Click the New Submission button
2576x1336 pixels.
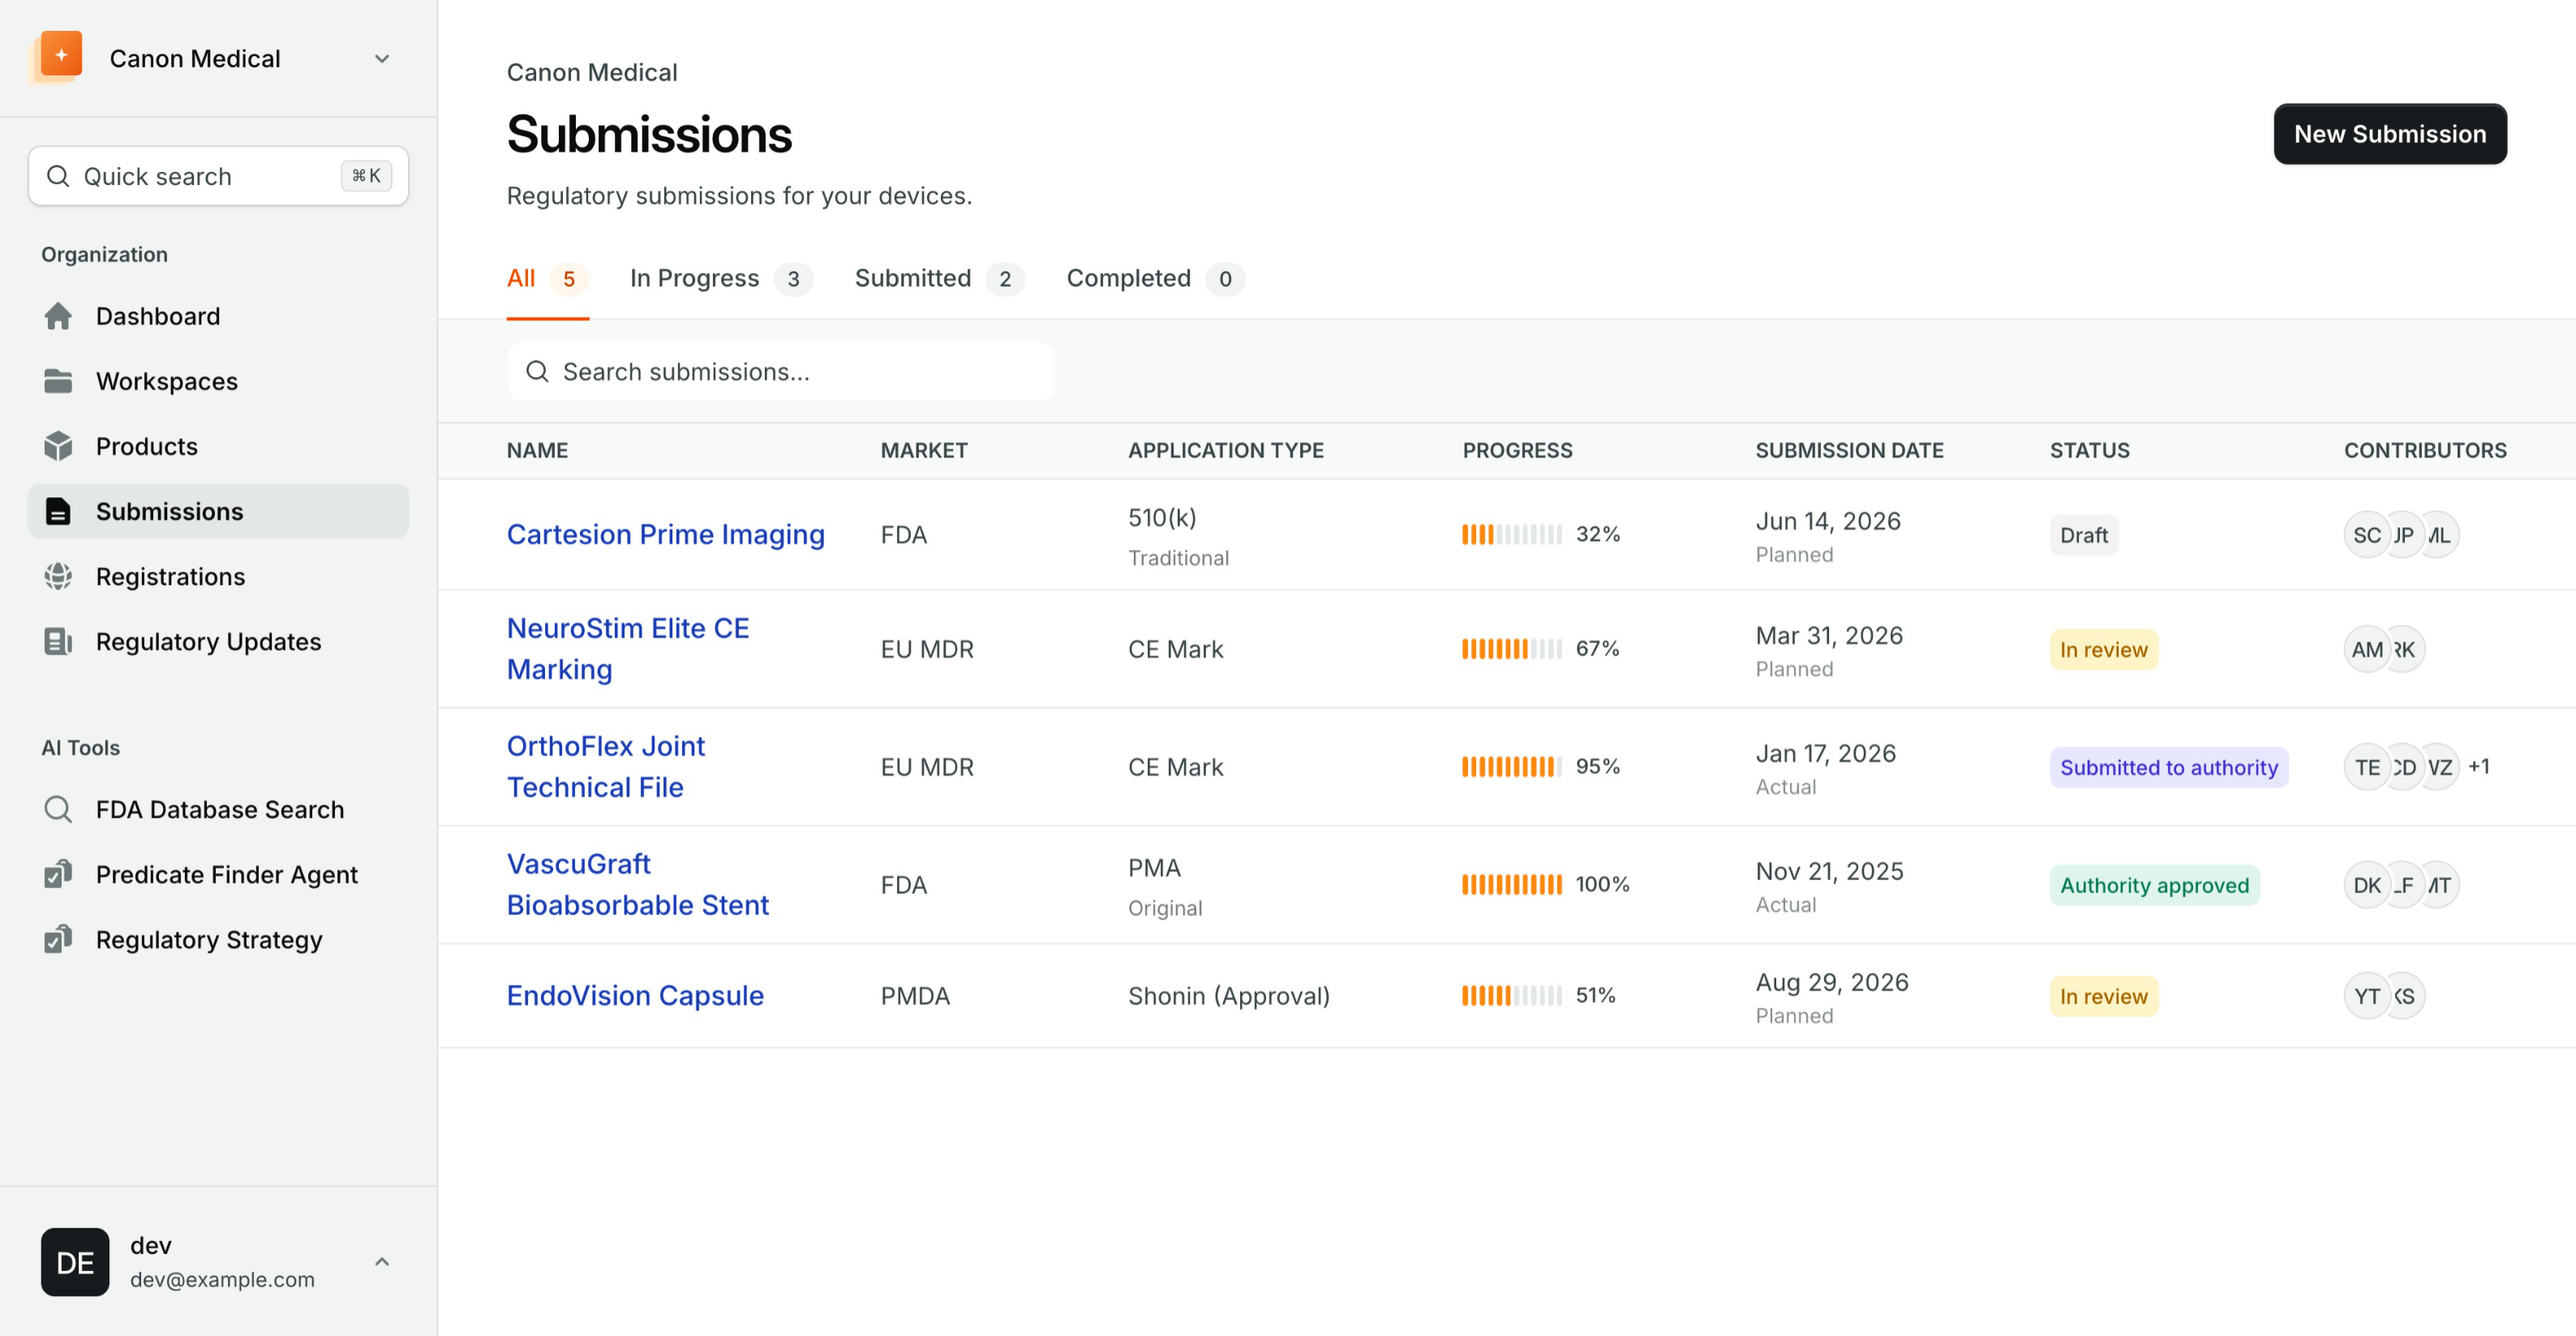pos(2390,133)
